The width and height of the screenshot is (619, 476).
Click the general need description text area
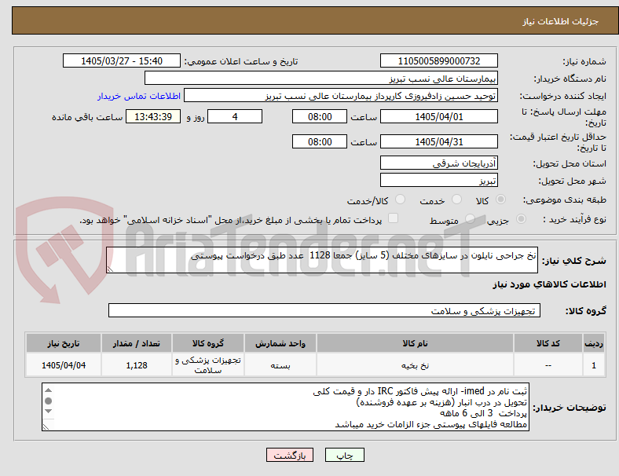(x=322, y=260)
